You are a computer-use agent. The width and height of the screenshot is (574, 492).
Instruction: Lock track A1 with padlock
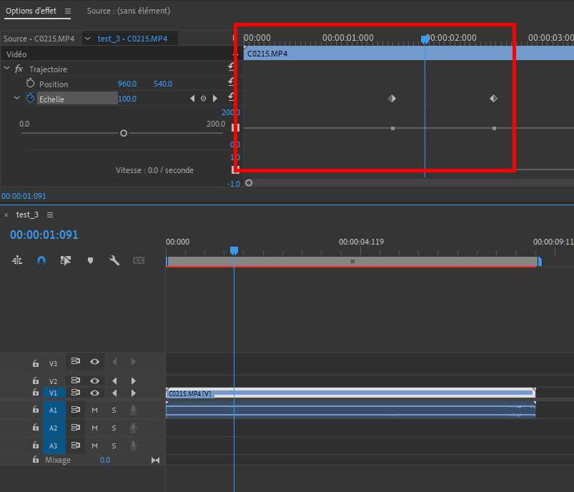tap(36, 409)
